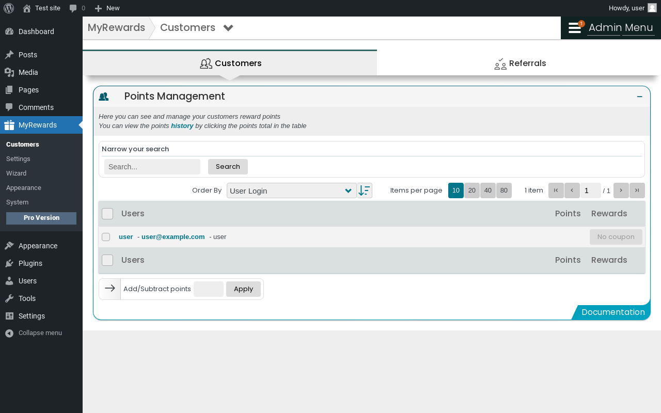Click the New plus icon in admin bar
This screenshot has width=661, height=413.
98,8
